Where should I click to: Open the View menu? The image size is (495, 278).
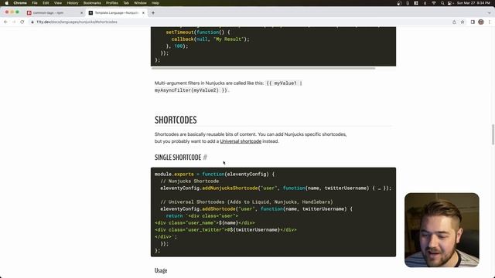(58, 3)
